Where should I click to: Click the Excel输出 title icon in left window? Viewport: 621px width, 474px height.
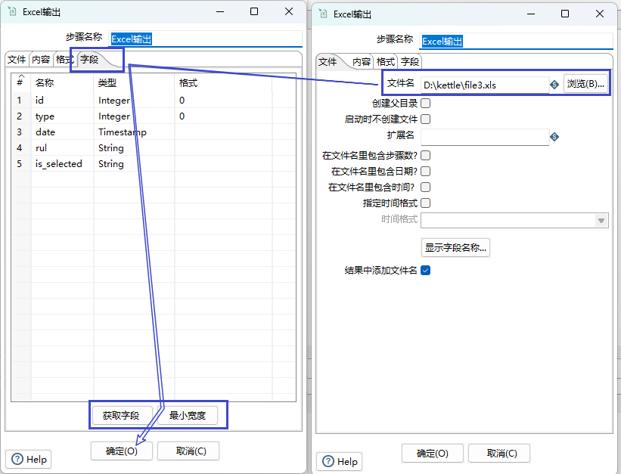coord(13,12)
